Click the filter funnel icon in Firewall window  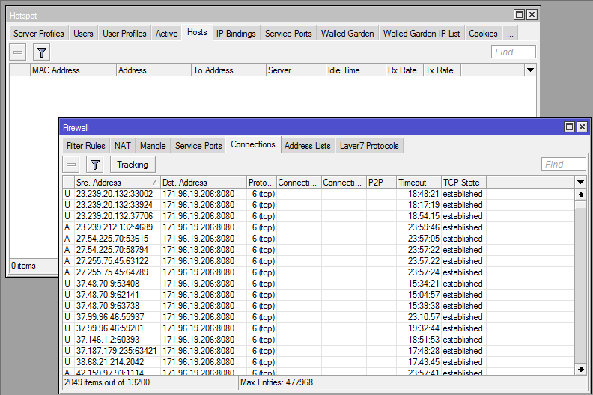(95, 164)
